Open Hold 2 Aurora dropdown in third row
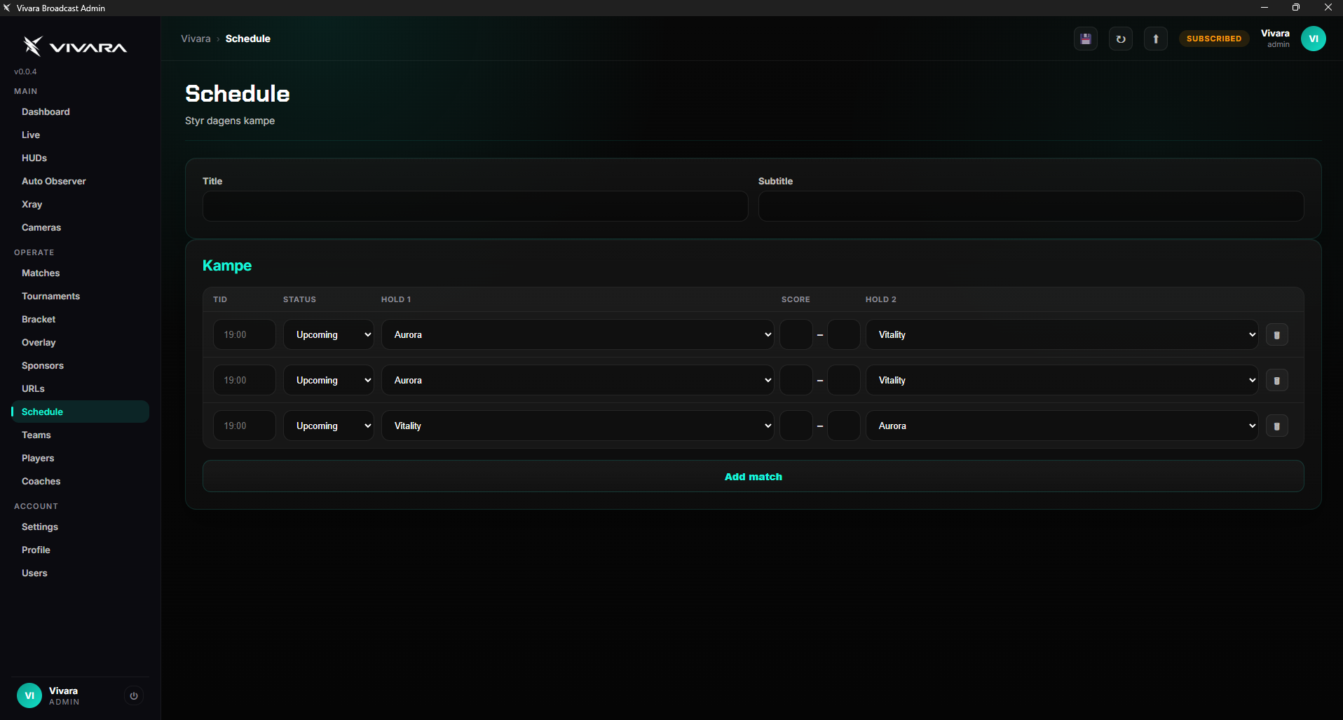The width and height of the screenshot is (1343, 720). point(1062,426)
